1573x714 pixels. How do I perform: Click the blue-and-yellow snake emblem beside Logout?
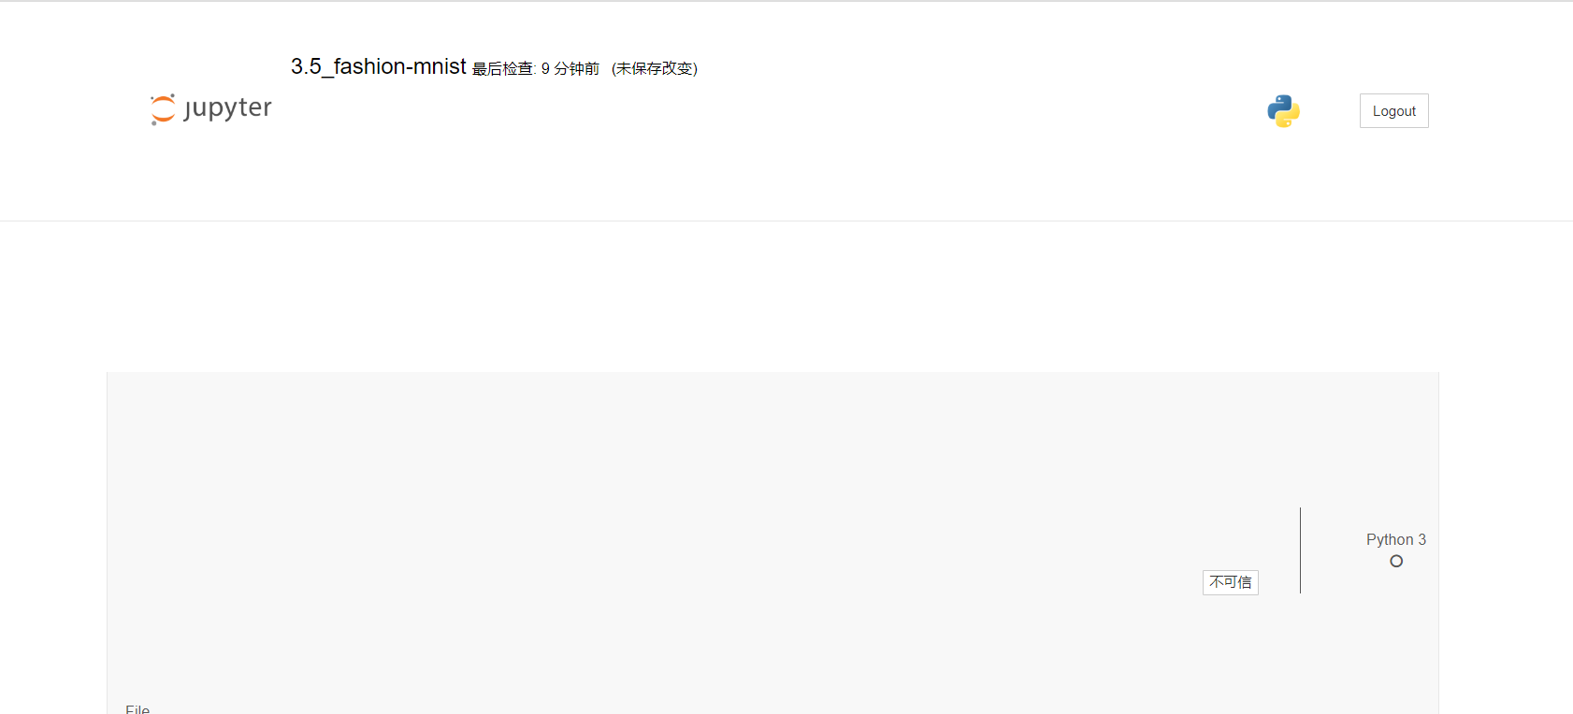[x=1283, y=111]
